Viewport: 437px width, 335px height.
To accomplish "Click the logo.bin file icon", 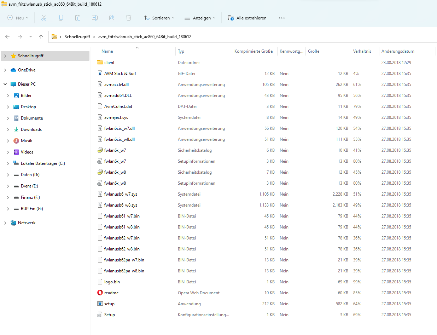I will click(100, 282).
